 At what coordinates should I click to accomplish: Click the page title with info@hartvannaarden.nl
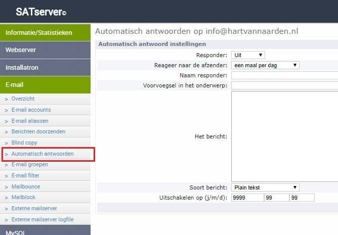coord(197,31)
